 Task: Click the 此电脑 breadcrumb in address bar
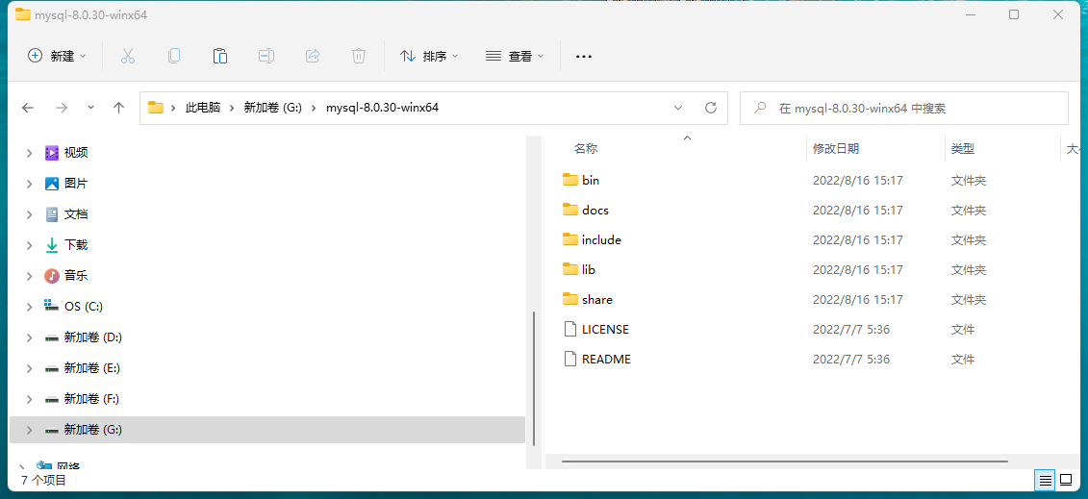203,108
